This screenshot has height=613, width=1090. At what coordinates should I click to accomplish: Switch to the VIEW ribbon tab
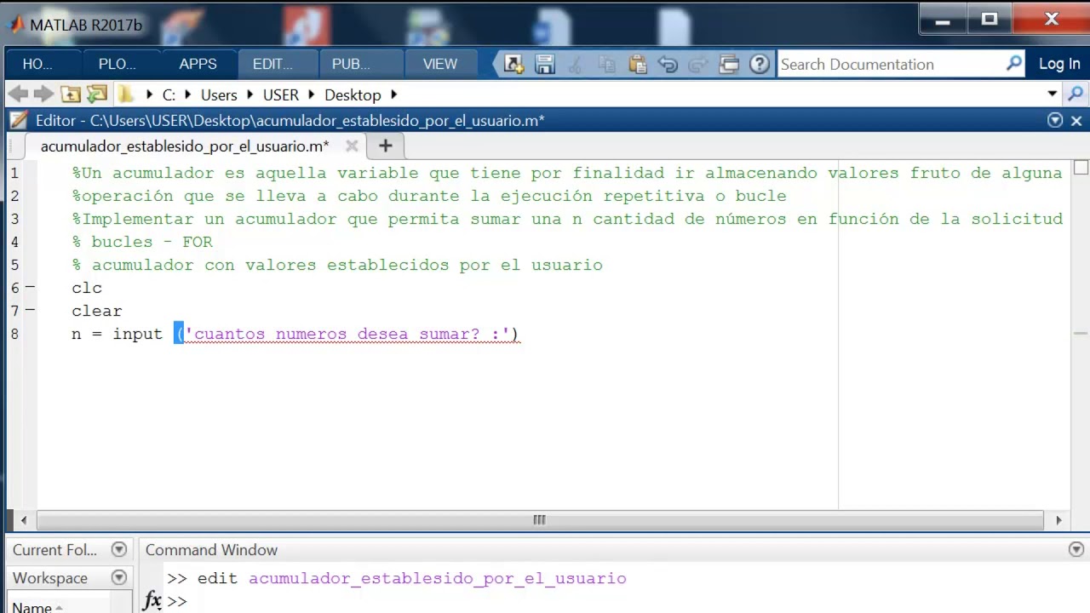coord(440,64)
